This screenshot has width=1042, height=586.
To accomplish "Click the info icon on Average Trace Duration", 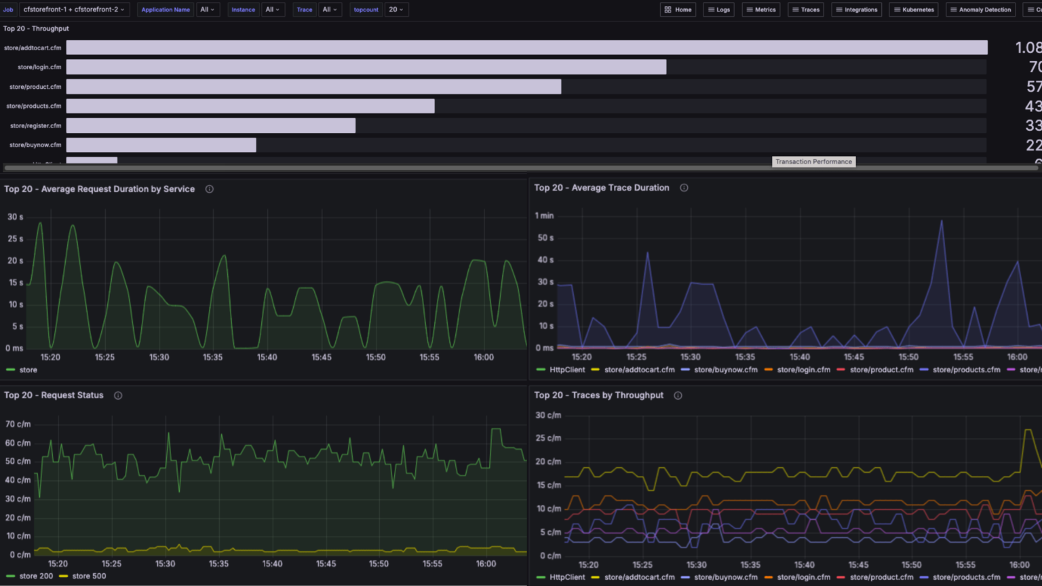I will (684, 188).
